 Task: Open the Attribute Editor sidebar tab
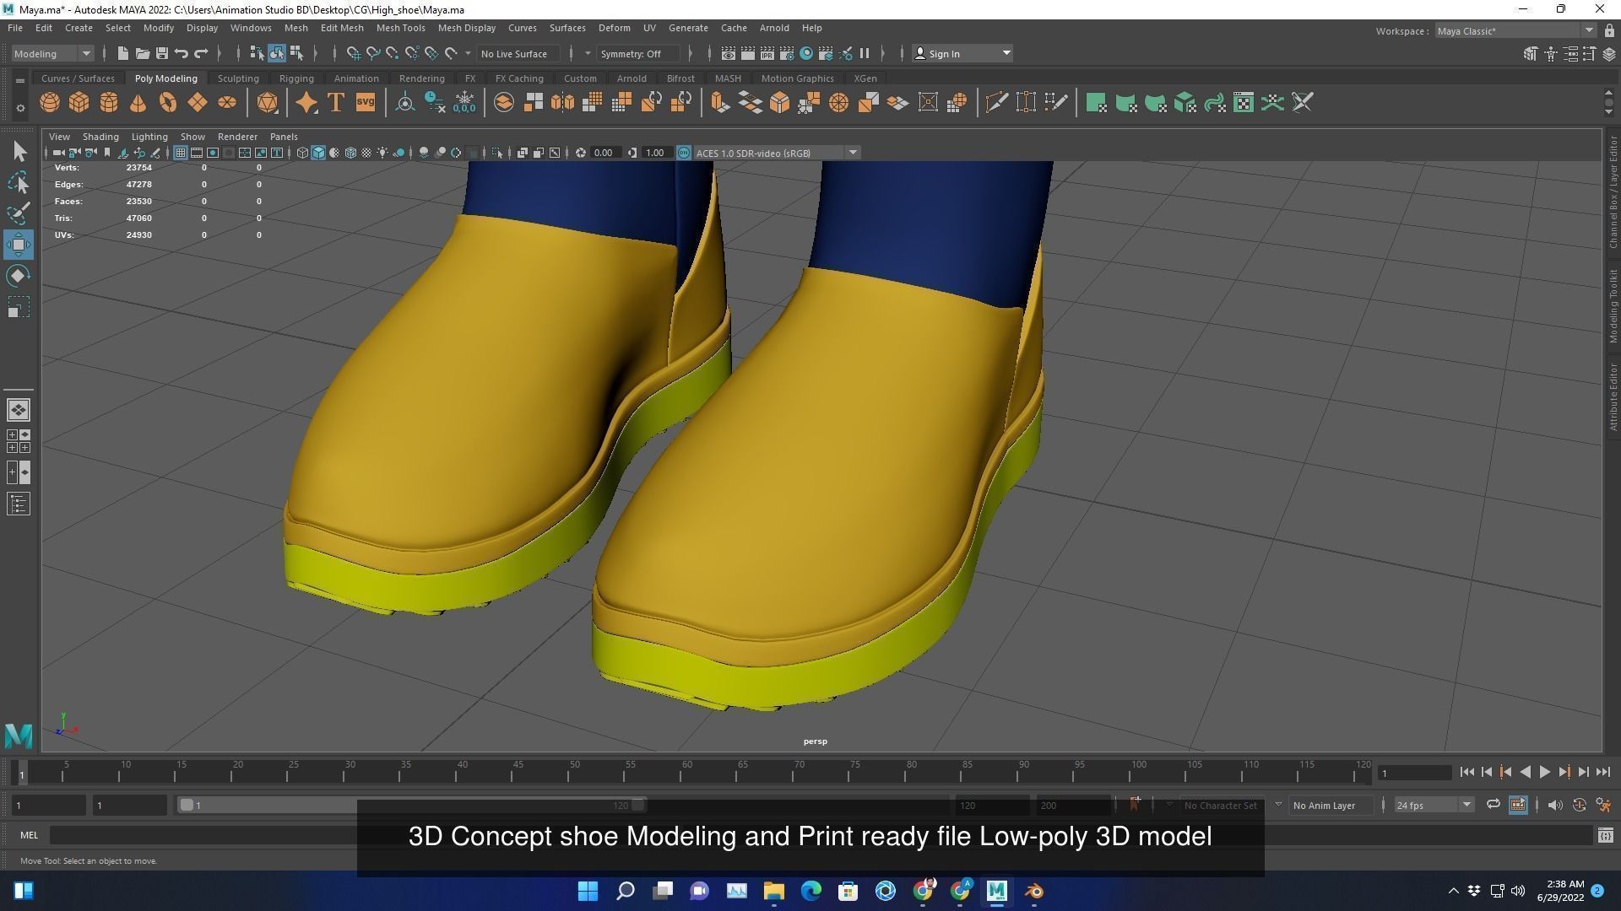(1613, 396)
